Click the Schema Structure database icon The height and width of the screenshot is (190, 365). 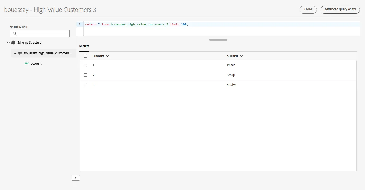pos(13,42)
